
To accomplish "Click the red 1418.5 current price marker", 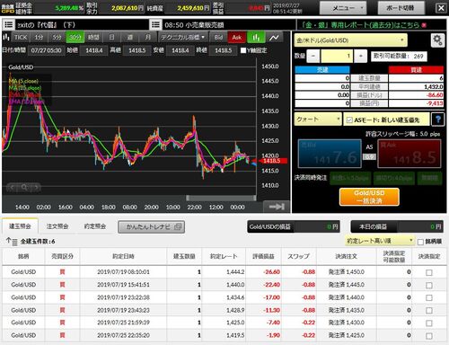I will (272, 161).
